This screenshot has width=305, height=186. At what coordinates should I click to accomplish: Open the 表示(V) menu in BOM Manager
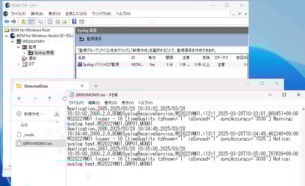55,14
